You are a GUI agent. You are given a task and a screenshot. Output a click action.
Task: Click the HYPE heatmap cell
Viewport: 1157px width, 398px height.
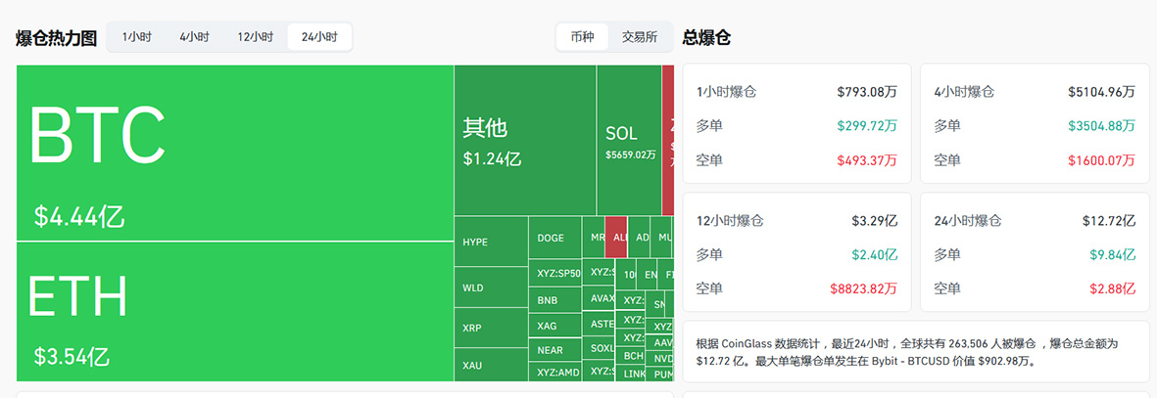tap(491, 241)
